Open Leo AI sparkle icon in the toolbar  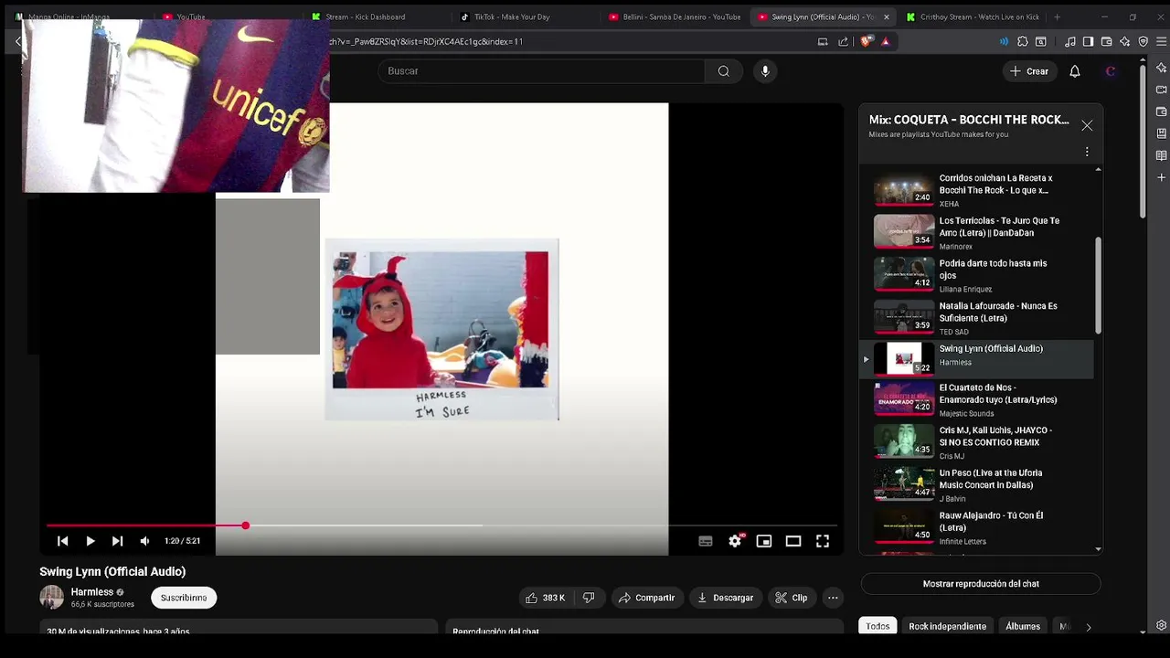coord(1124,41)
